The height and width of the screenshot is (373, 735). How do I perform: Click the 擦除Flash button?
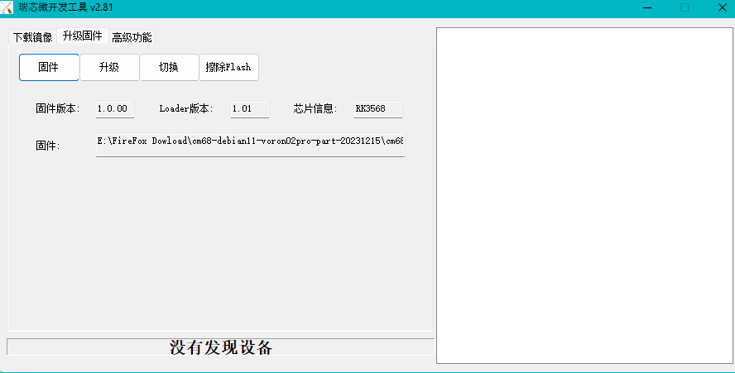[228, 68]
